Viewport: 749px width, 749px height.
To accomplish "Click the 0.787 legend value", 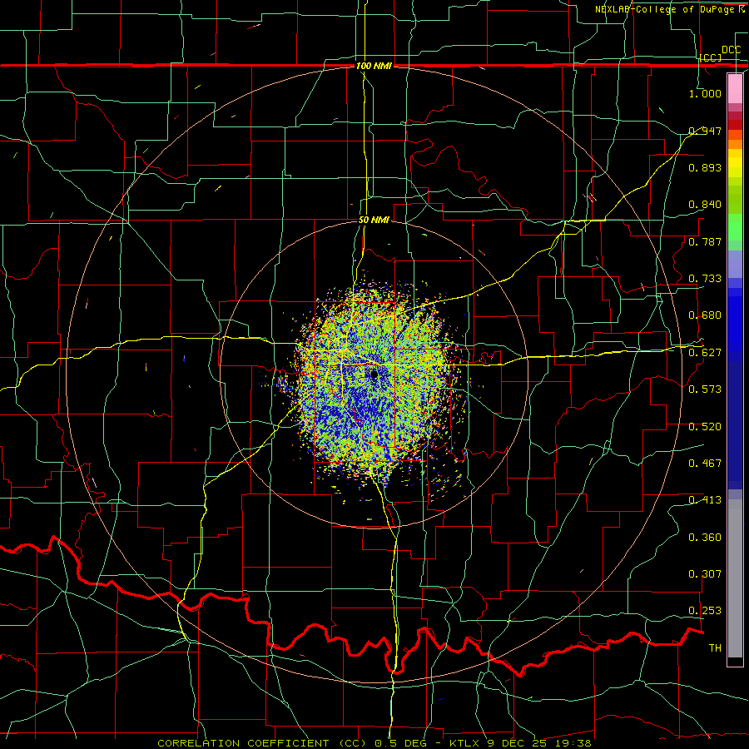I will point(705,241).
